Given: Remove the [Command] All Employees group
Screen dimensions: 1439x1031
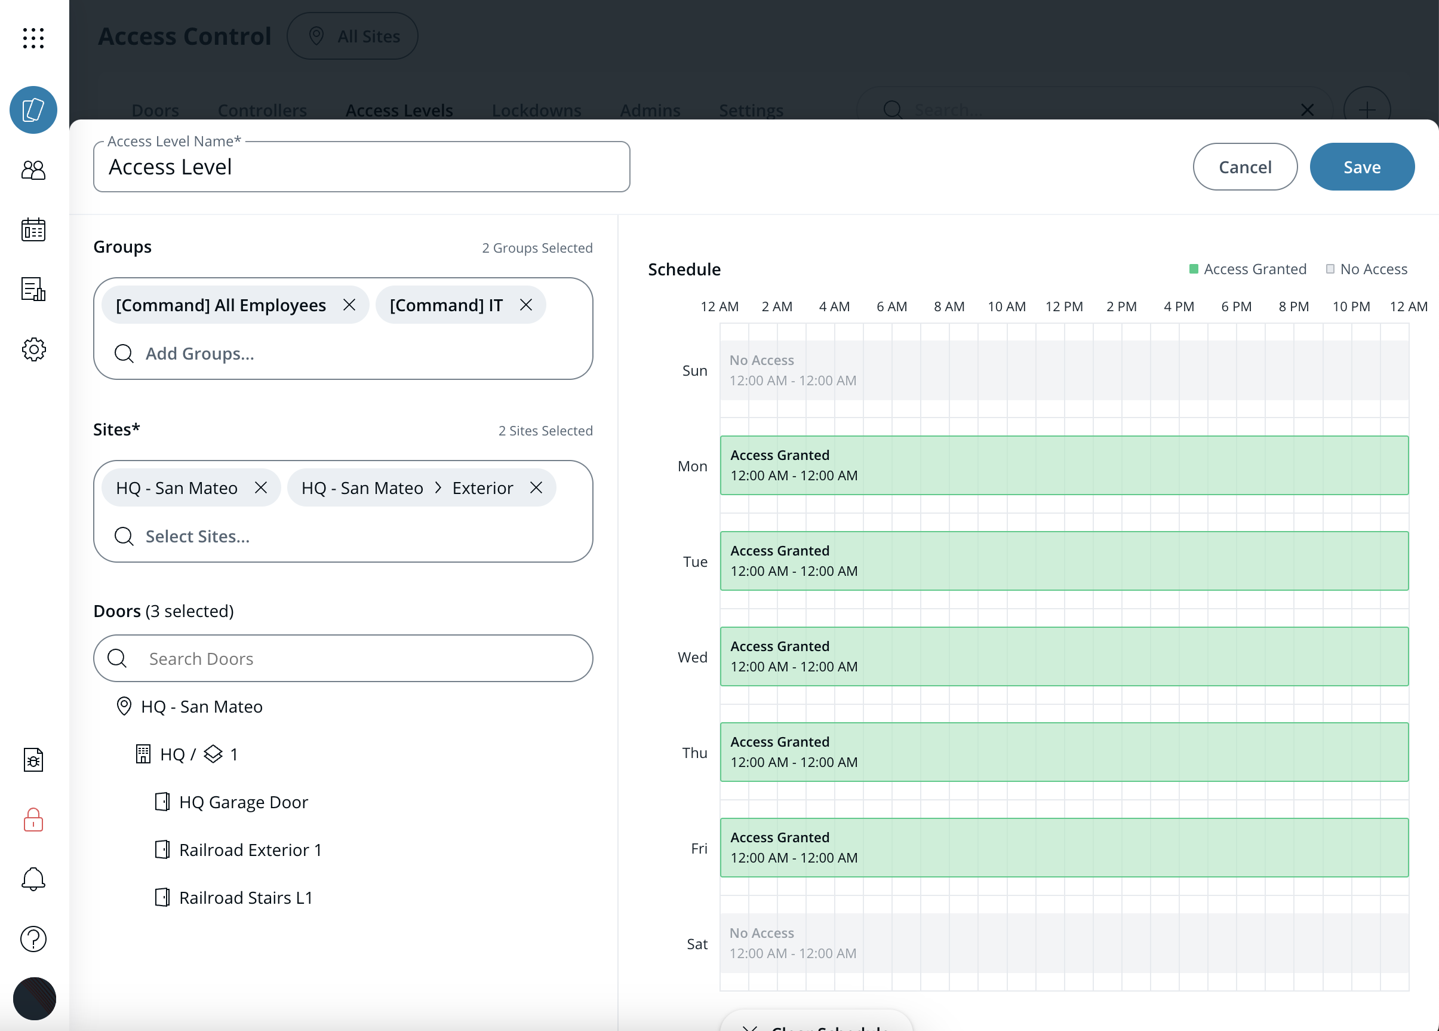Looking at the screenshot, I should click(349, 305).
